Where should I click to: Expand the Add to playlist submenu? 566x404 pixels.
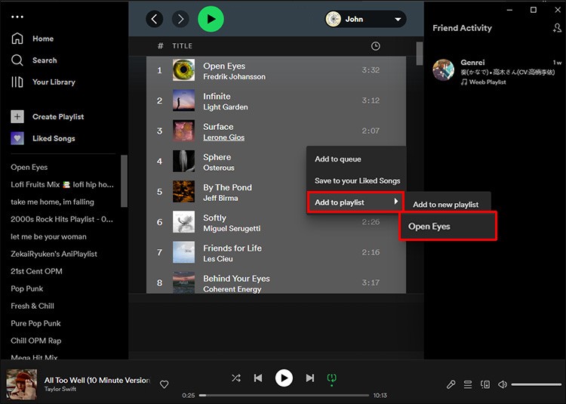[355, 202]
